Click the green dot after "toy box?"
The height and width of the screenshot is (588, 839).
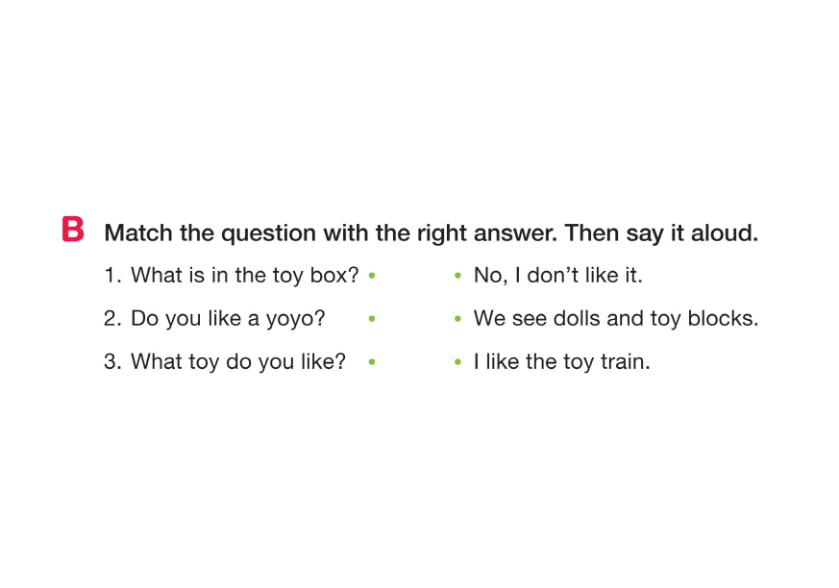pyautogui.click(x=372, y=277)
